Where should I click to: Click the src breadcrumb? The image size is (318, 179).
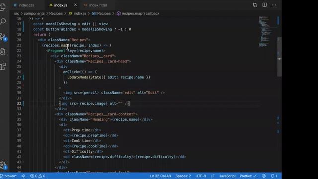click(x=16, y=13)
